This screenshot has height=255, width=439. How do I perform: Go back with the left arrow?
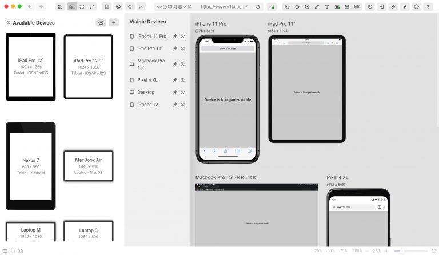30,6
